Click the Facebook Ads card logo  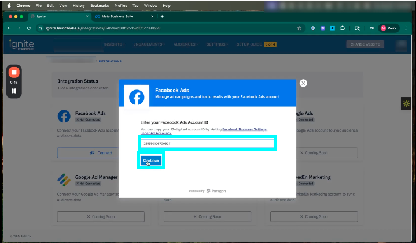(64, 116)
